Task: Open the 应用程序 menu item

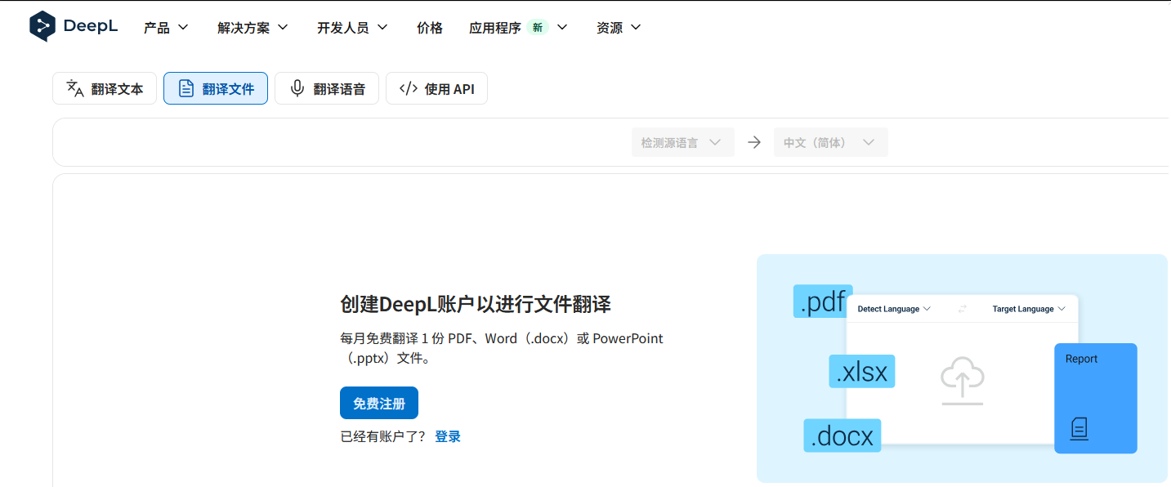Action: [x=518, y=28]
